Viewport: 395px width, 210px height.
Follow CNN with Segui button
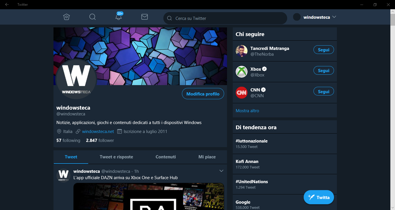coord(324,91)
